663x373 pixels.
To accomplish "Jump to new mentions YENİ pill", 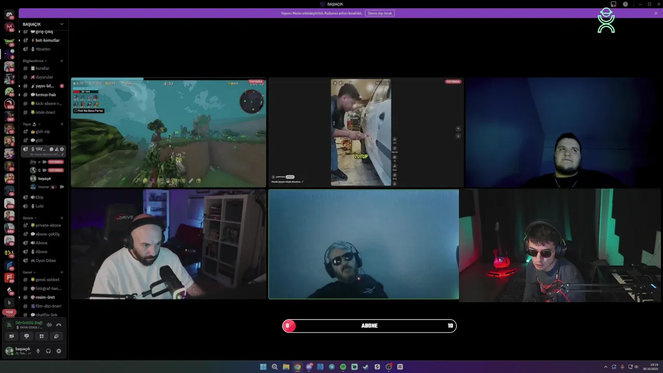I will click(9, 312).
